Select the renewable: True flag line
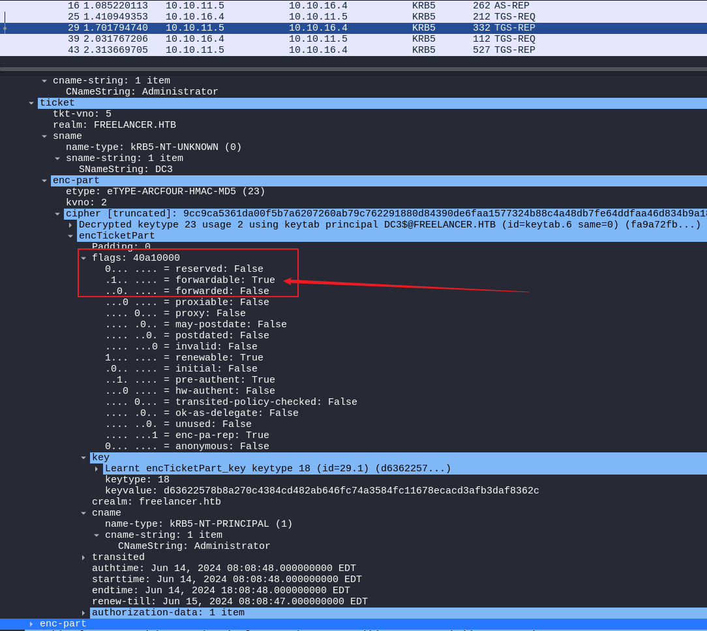Screen dimensions: 707x631 tap(184, 358)
